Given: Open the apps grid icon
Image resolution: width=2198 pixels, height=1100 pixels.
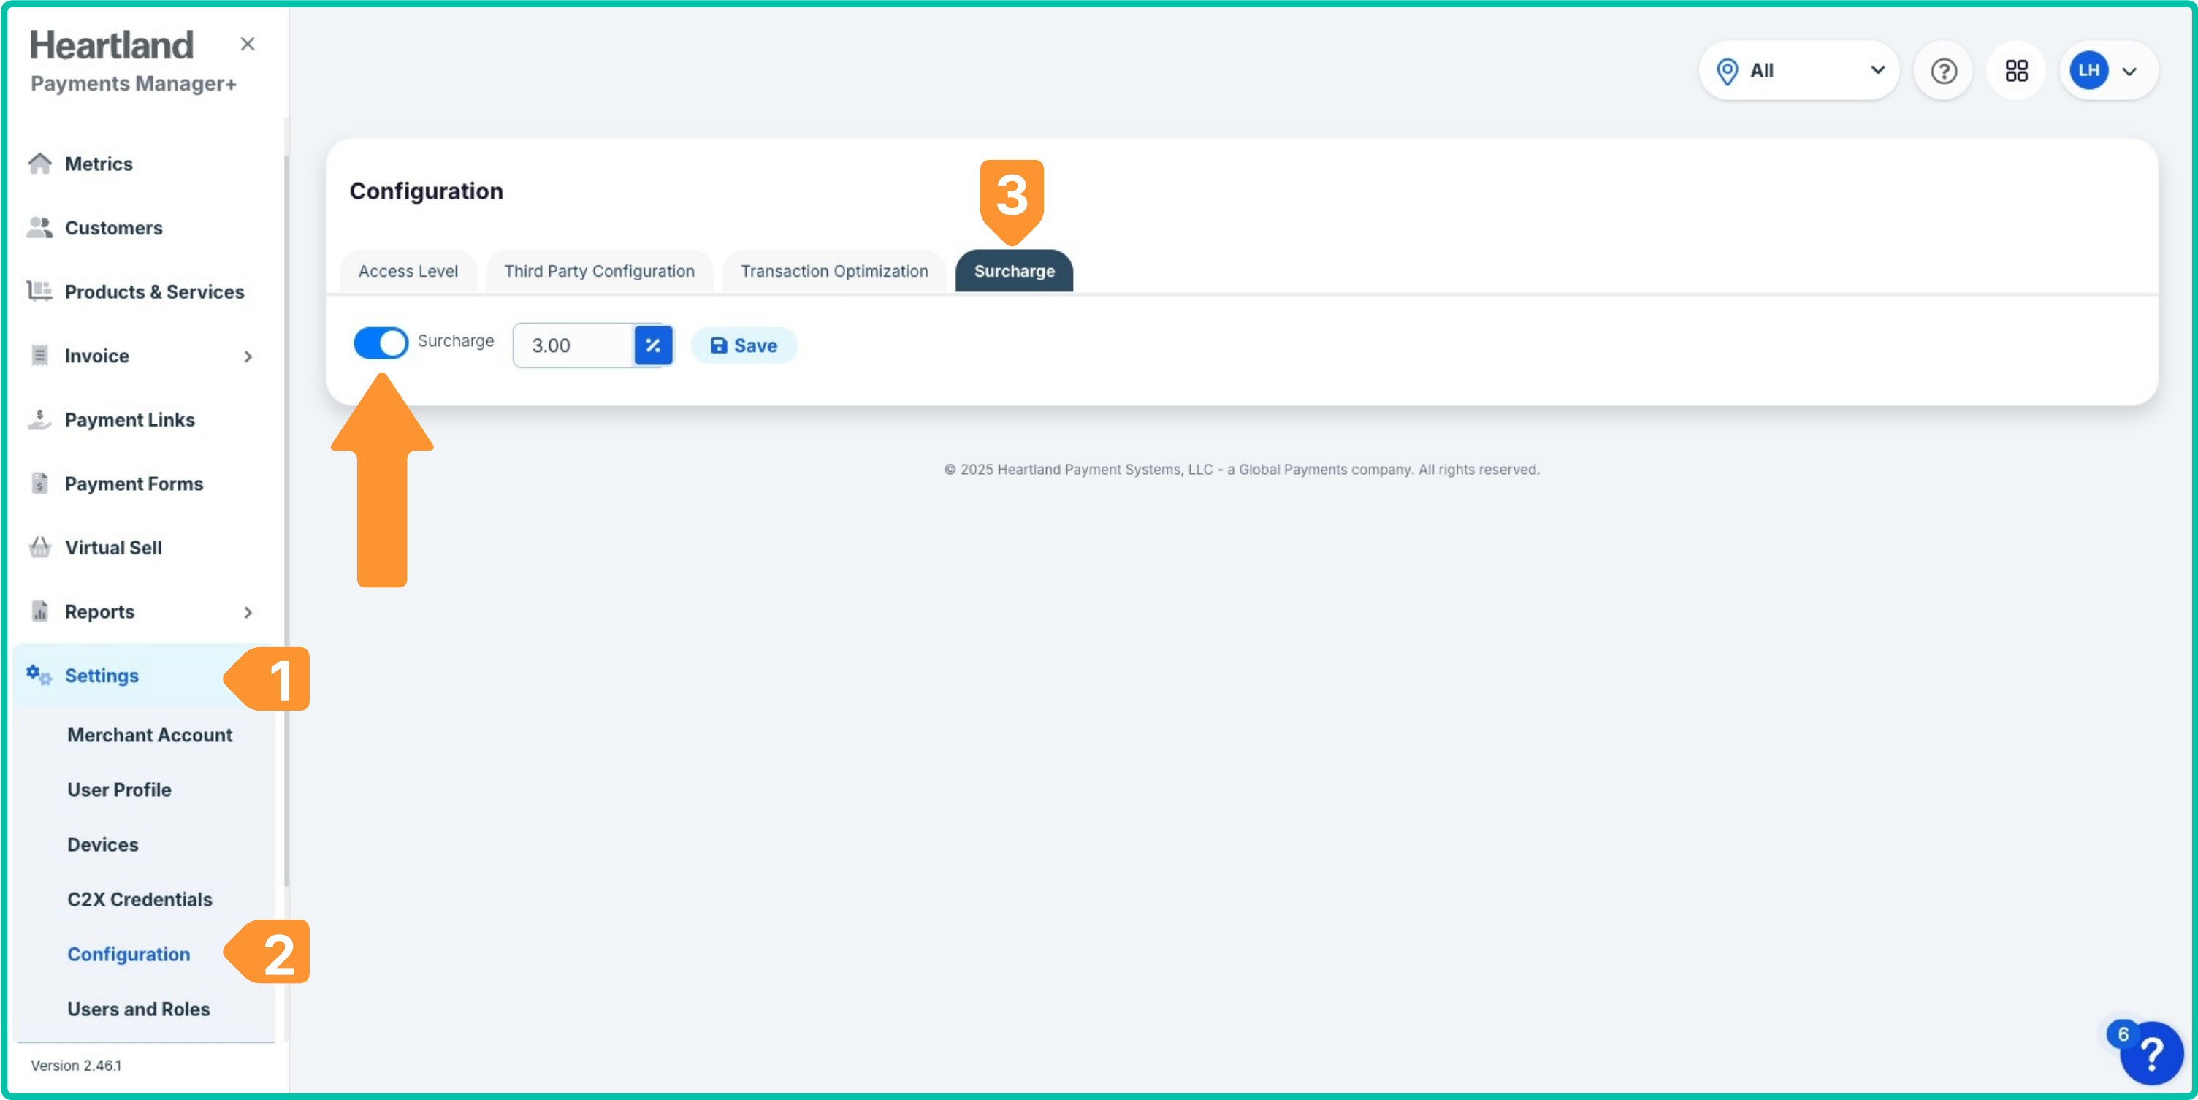Looking at the screenshot, I should click(2016, 71).
